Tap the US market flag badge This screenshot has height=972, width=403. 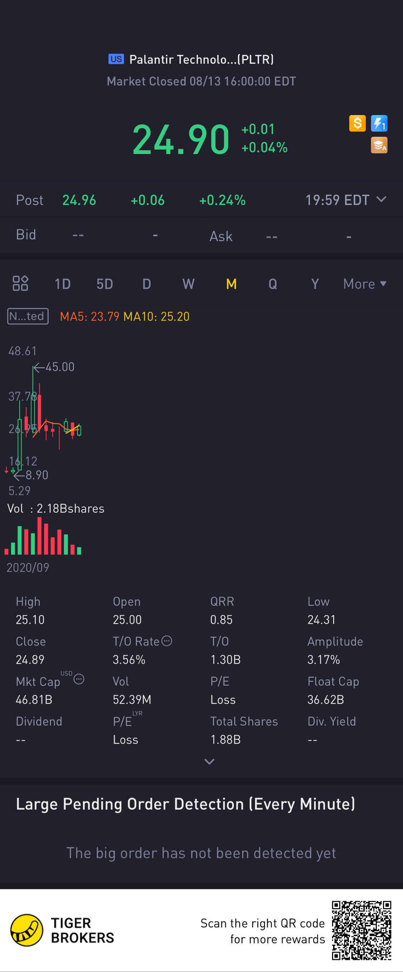pyautogui.click(x=116, y=59)
